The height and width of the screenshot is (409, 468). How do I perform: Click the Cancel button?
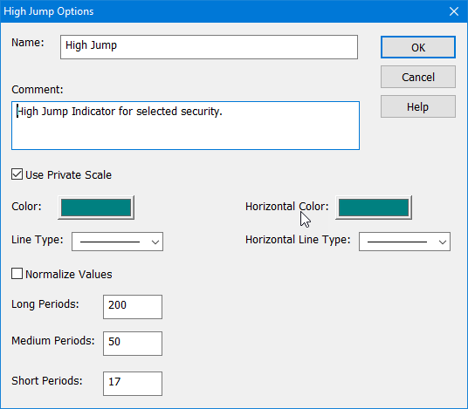[418, 77]
